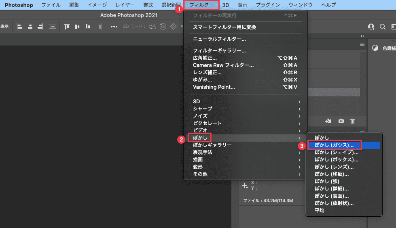This screenshot has height=228, width=396.
Task: Expand the ピクセレート submenu
Action: point(246,123)
